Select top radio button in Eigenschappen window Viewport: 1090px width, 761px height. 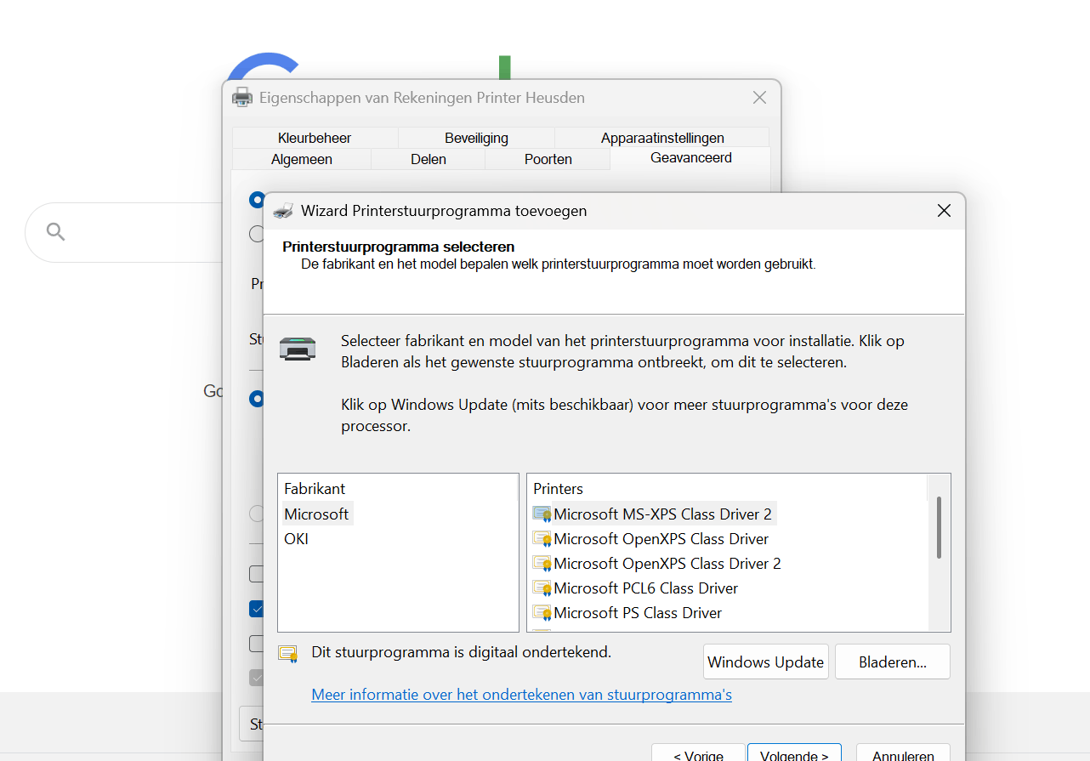tap(257, 200)
